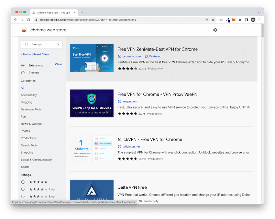The width and height of the screenshot is (275, 219).
Task: Click 1clickVPN 15,917 ratings count
Action: [x=142, y=159]
